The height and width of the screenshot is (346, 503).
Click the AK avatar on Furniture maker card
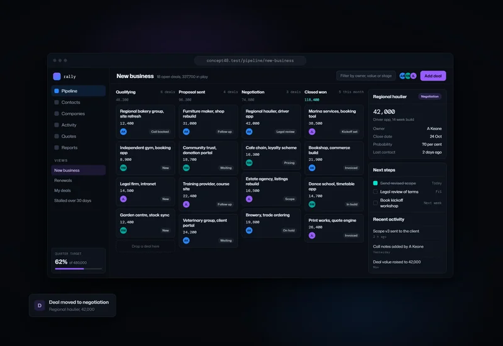tap(186, 131)
